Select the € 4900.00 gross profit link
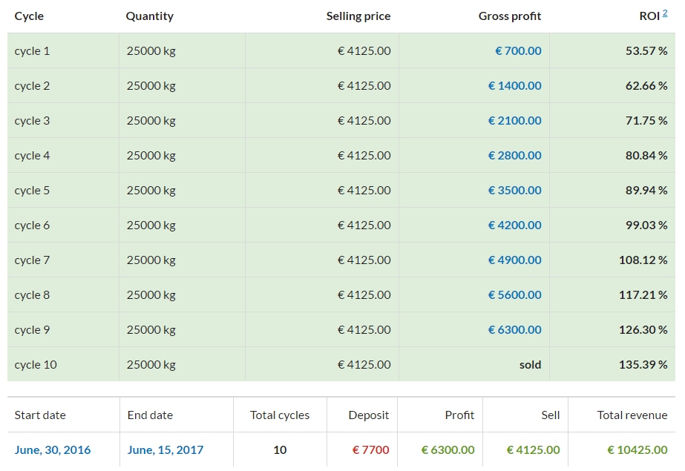Screen dimensions: 685x471 pos(514,260)
